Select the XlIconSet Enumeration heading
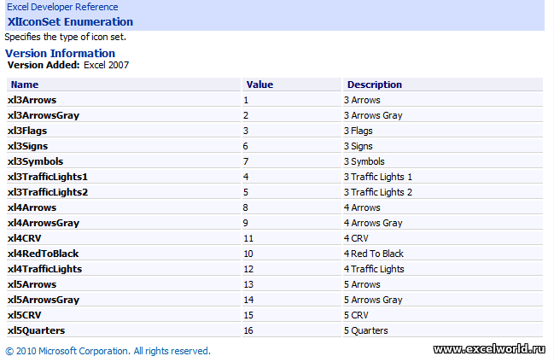The width and height of the screenshot is (554, 362). coord(70,22)
